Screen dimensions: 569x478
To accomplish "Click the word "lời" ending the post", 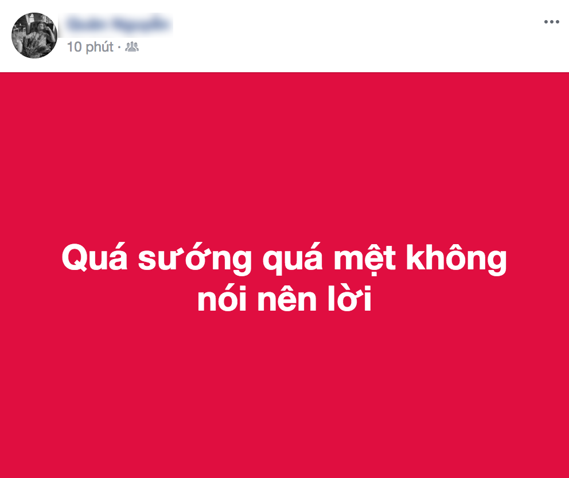I will (349, 299).
